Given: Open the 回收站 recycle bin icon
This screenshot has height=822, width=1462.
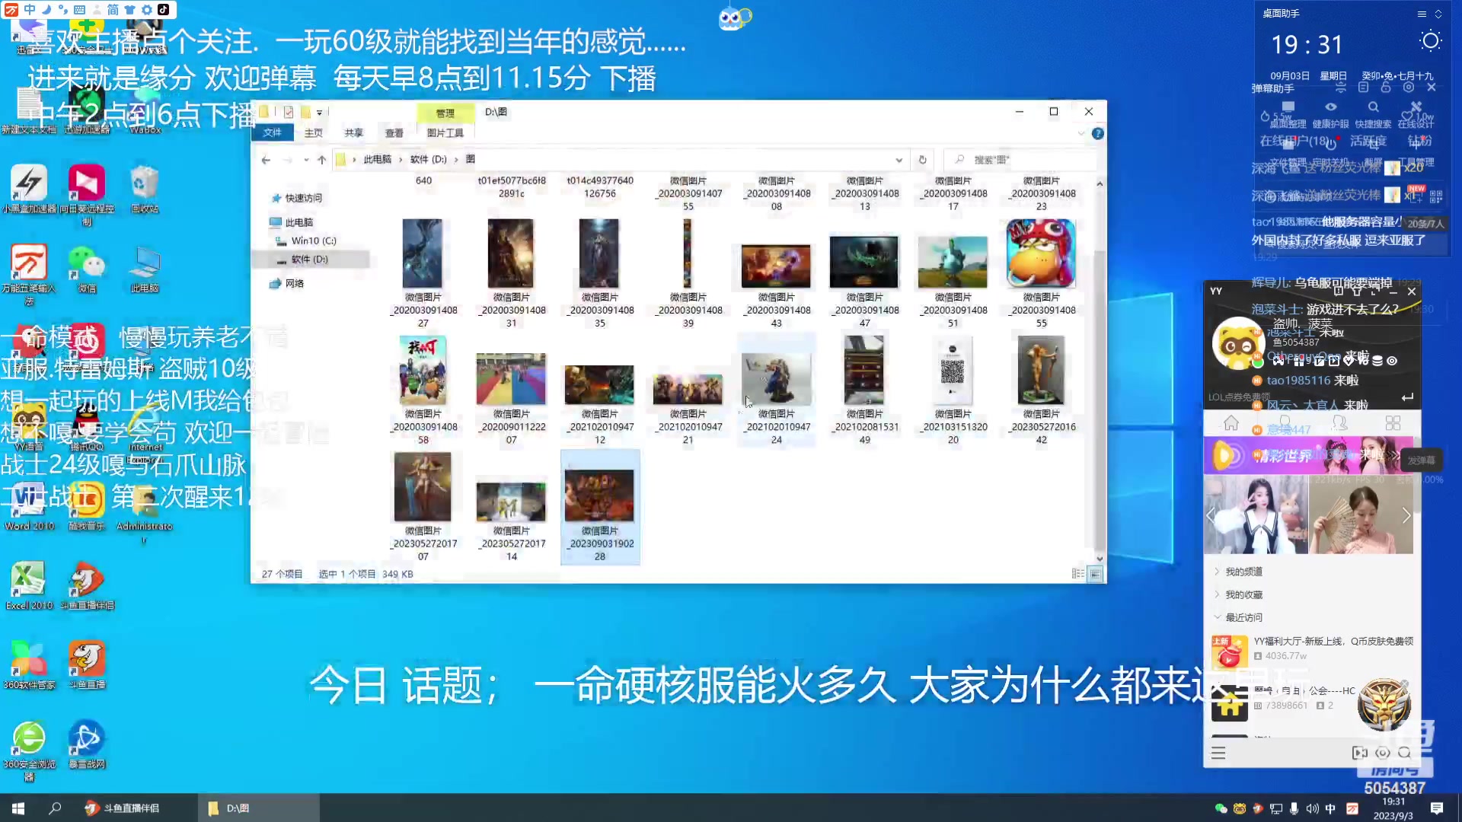Looking at the screenshot, I should [145, 189].
